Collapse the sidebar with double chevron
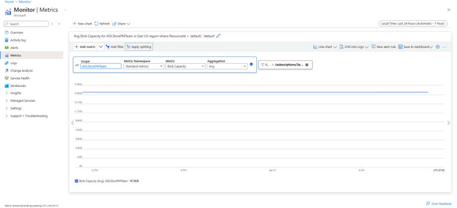This screenshot has height=208, width=457. (59, 24)
